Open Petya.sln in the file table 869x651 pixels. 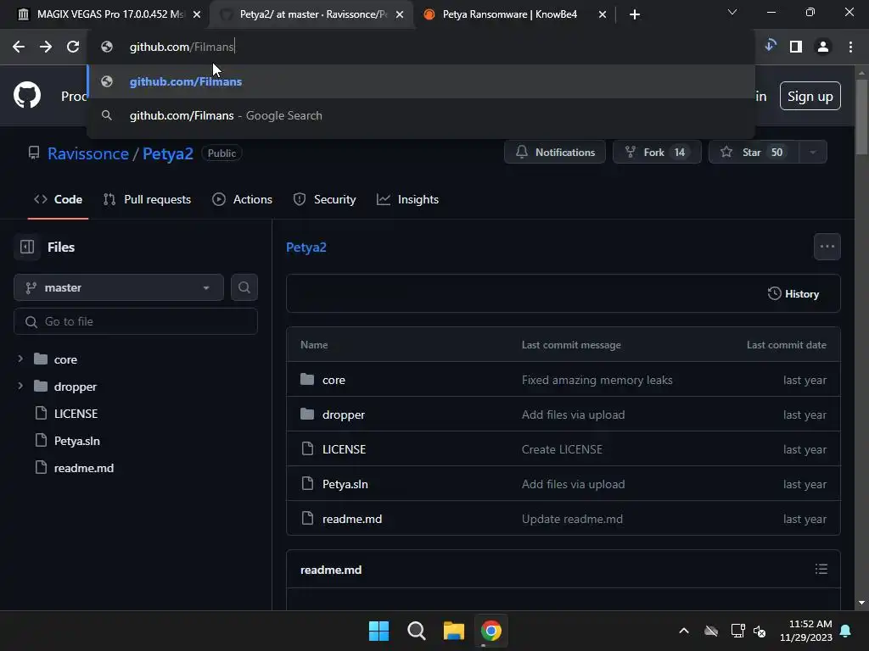[345, 484]
